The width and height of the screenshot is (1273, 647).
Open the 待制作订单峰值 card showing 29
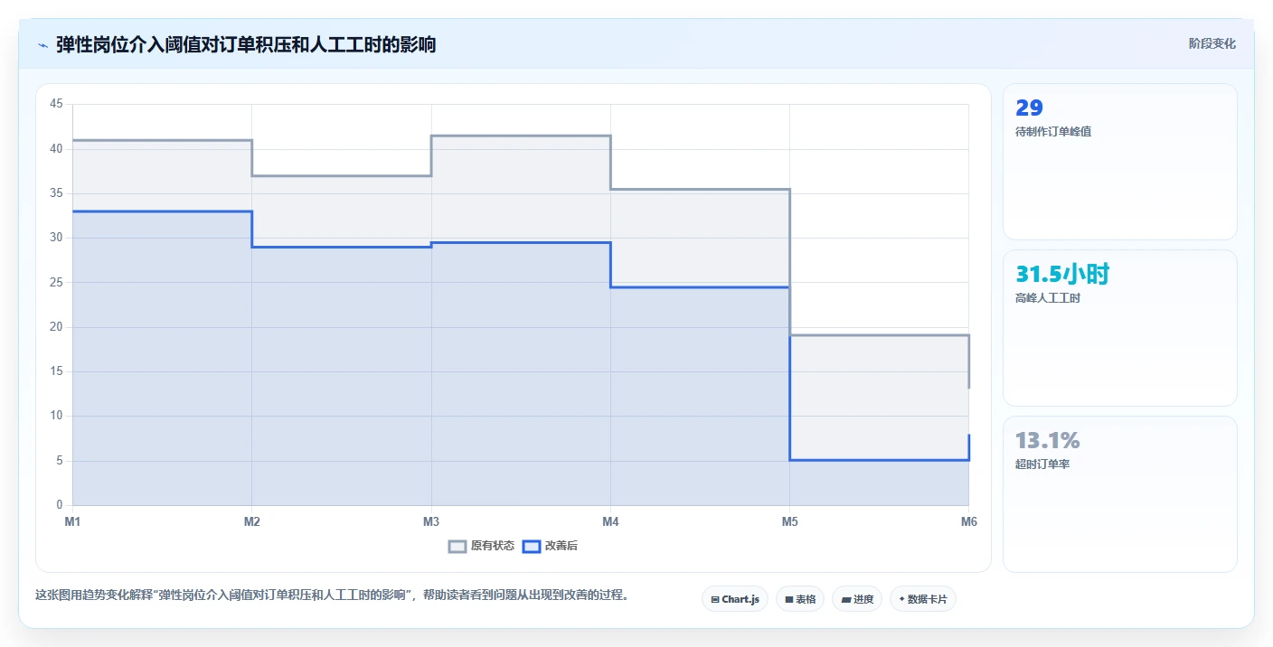click(x=1120, y=162)
